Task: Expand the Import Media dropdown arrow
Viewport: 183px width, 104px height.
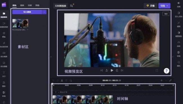Action: pyautogui.click(x=44, y=12)
